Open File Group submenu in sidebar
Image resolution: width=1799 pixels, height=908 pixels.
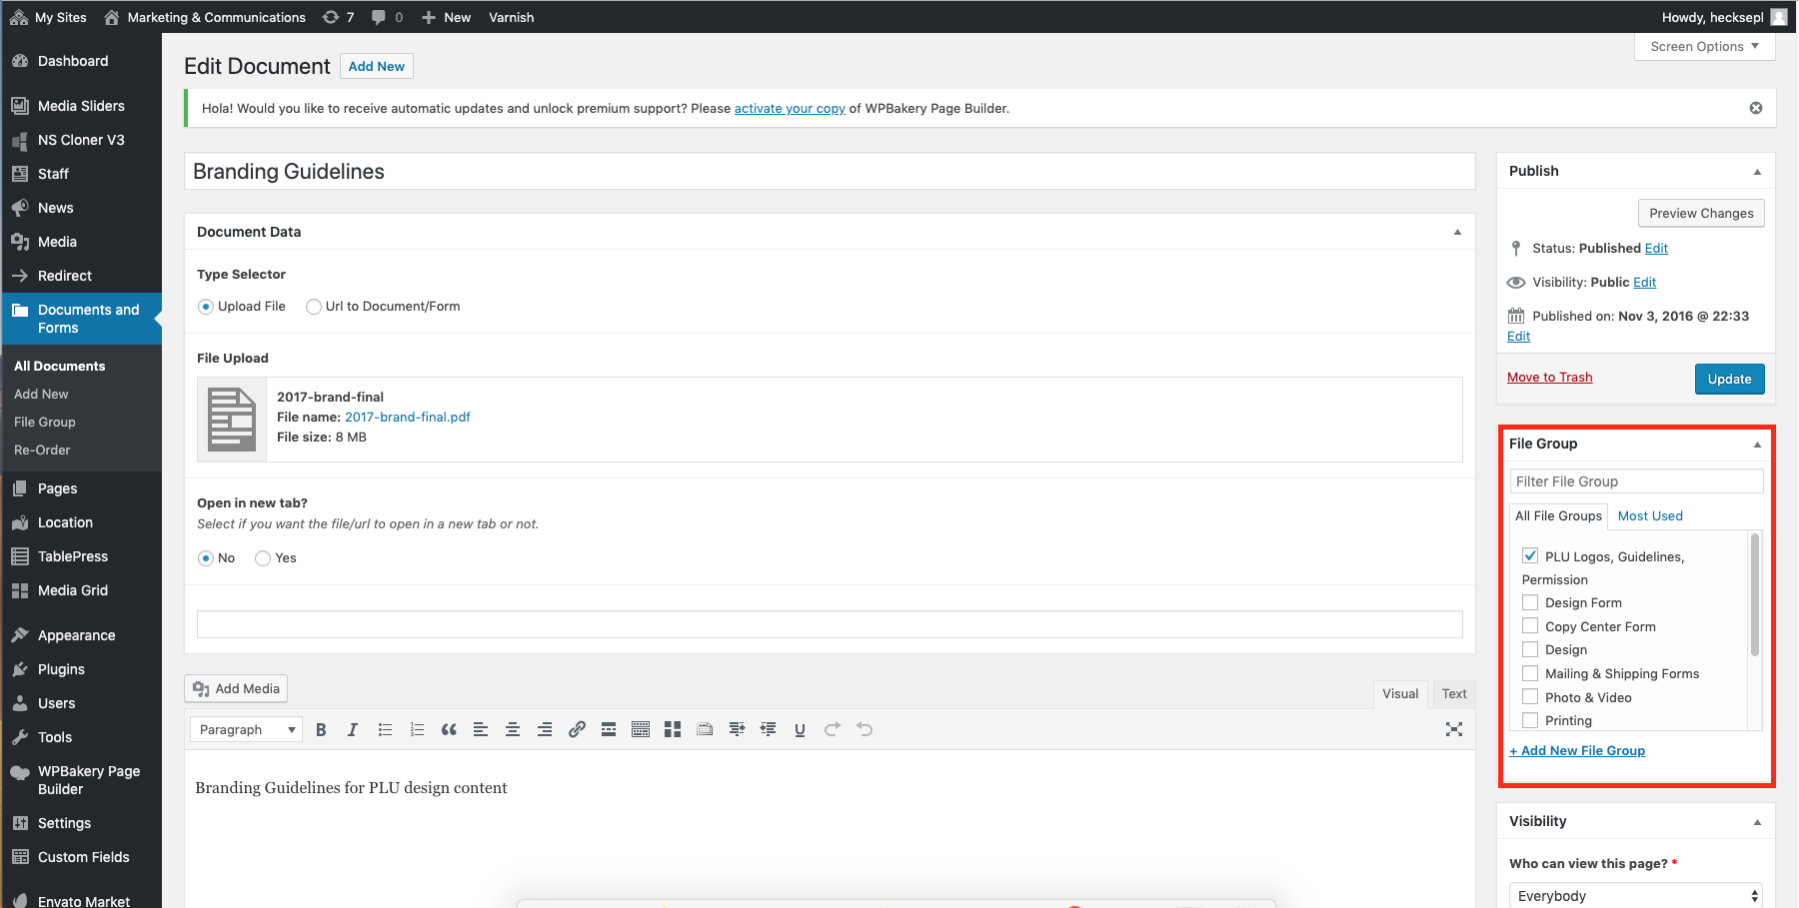(45, 422)
